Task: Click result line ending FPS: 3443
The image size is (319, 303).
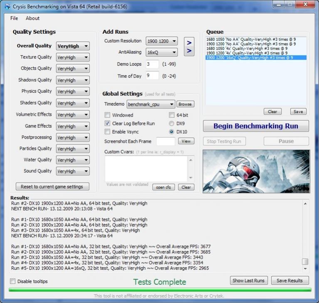Action: pos(107,257)
